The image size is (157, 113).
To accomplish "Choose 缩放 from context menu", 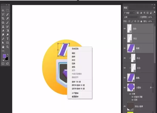I will 74,53.
